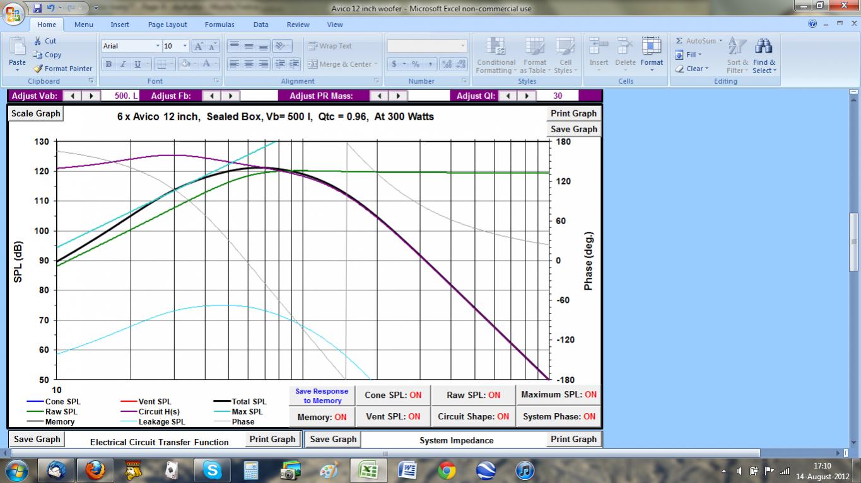The height and width of the screenshot is (483, 861).
Task: Expand Merge & Center dropdown
Action: tap(375, 64)
